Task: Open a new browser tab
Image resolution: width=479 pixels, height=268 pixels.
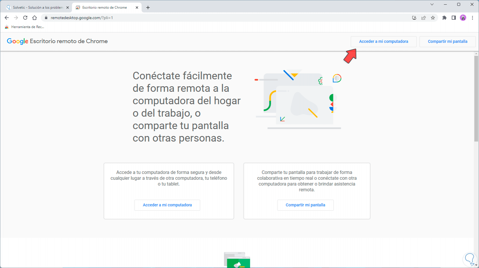Action: tap(148, 8)
